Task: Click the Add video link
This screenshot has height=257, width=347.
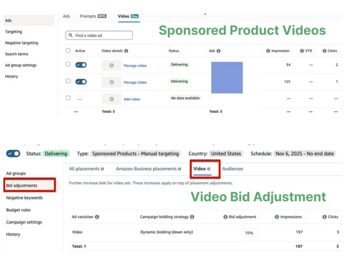Action: [132, 99]
